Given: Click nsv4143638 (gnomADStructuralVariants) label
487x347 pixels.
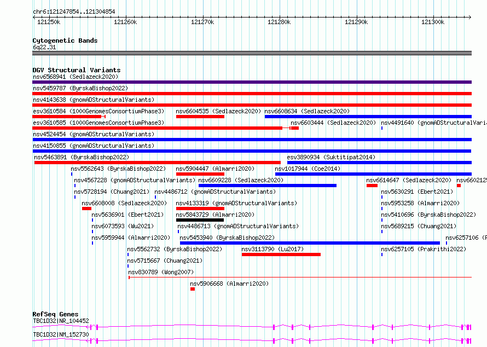Looking at the screenshot, I should pos(94,100).
